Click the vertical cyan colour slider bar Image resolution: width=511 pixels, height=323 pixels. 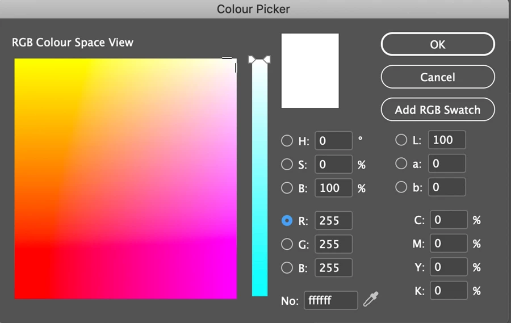pyautogui.click(x=259, y=182)
